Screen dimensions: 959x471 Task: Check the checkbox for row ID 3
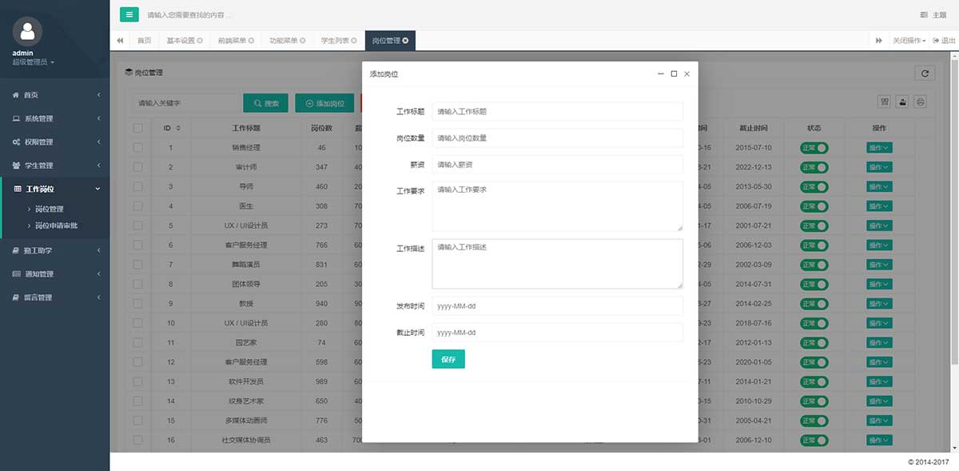point(138,187)
